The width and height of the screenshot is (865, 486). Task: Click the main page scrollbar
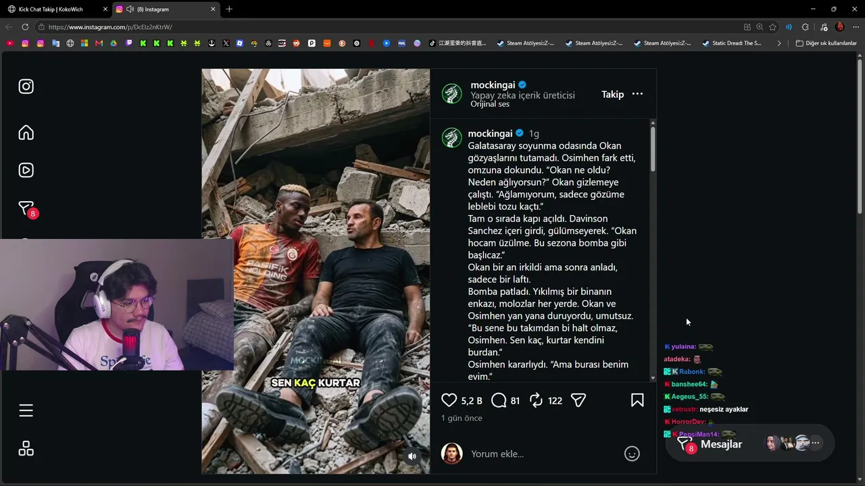point(860,135)
